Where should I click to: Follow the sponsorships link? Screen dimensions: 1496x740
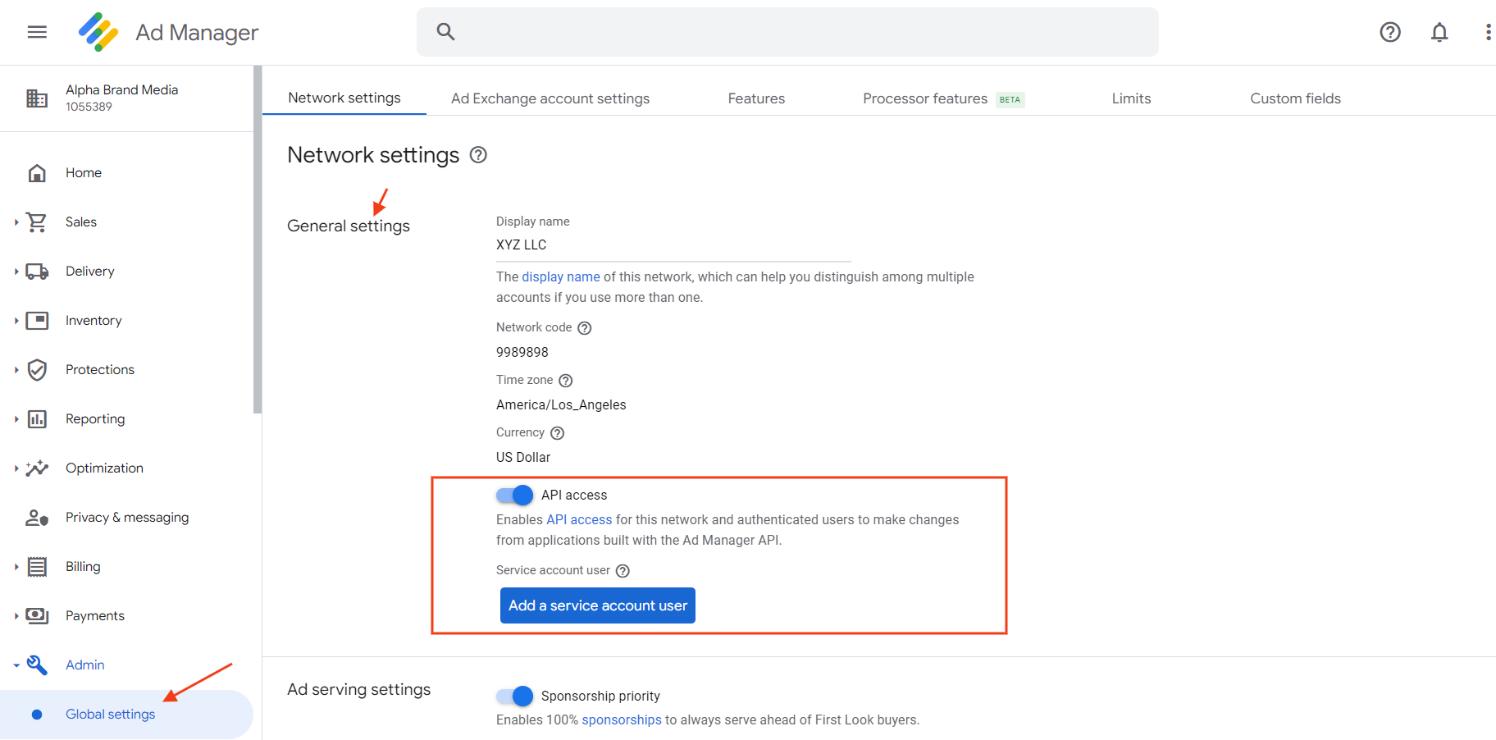pyautogui.click(x=622, y=719)
